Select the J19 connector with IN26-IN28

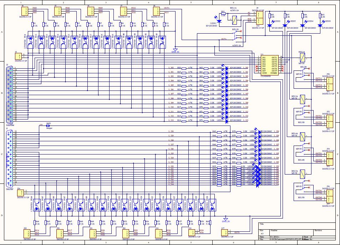(159, 234)
